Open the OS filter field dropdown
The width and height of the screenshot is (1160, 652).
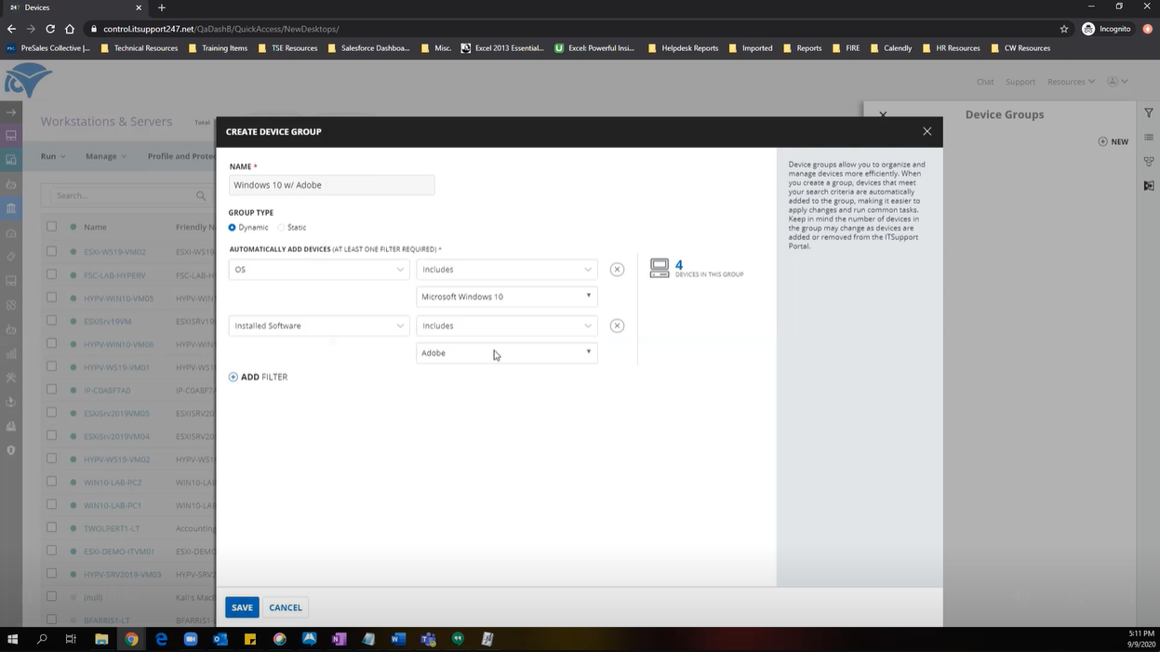coord(319,270)
